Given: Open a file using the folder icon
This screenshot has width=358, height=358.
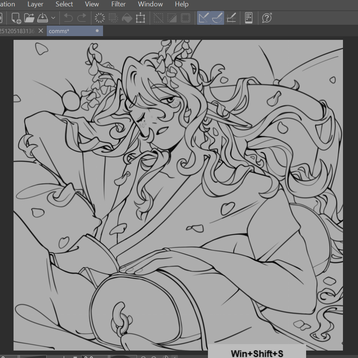Looking at the screenshot, I should click(29, 18).
